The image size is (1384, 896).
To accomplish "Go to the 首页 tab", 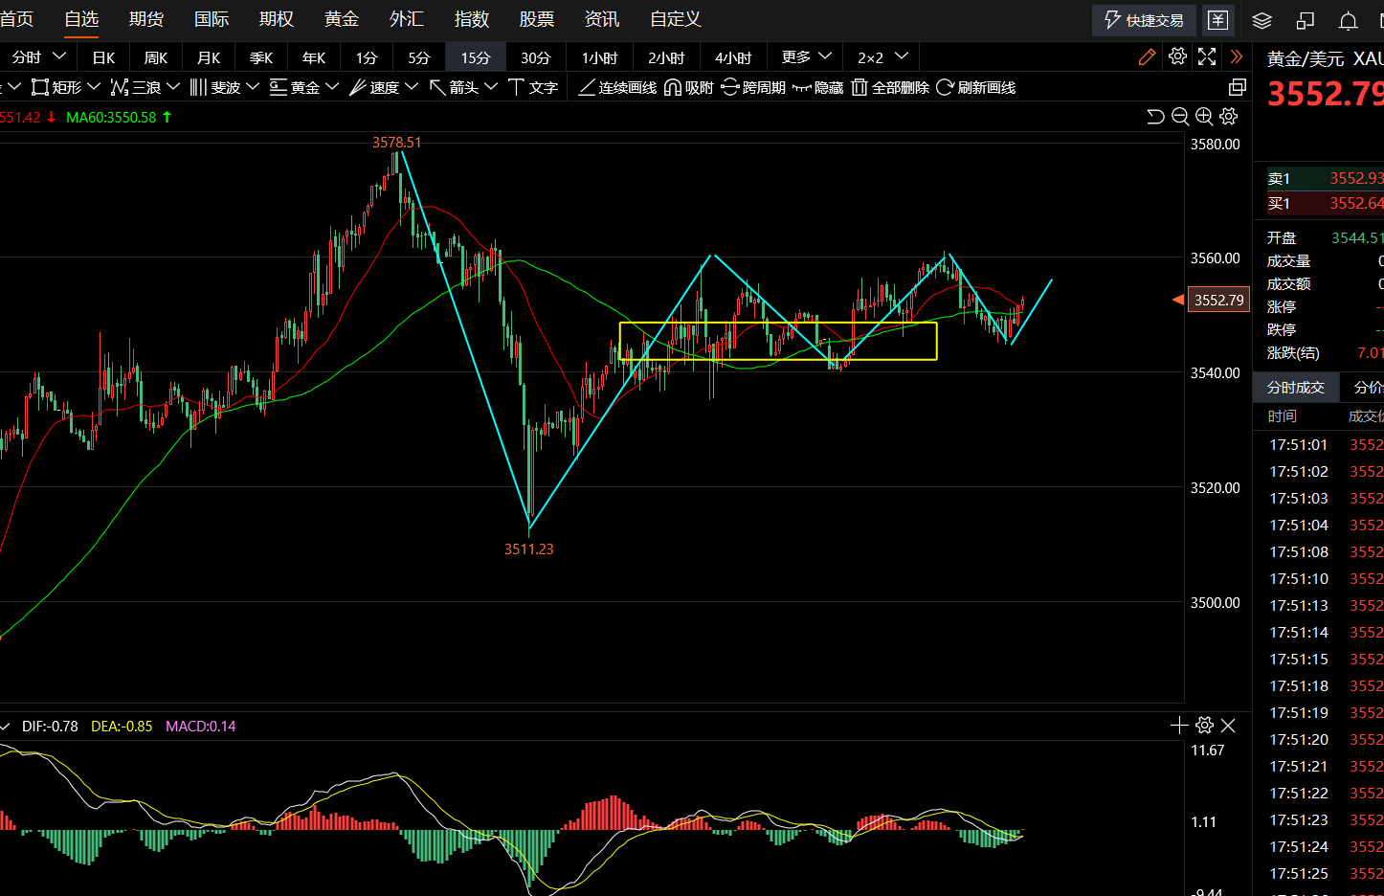I will click(16, 19).
